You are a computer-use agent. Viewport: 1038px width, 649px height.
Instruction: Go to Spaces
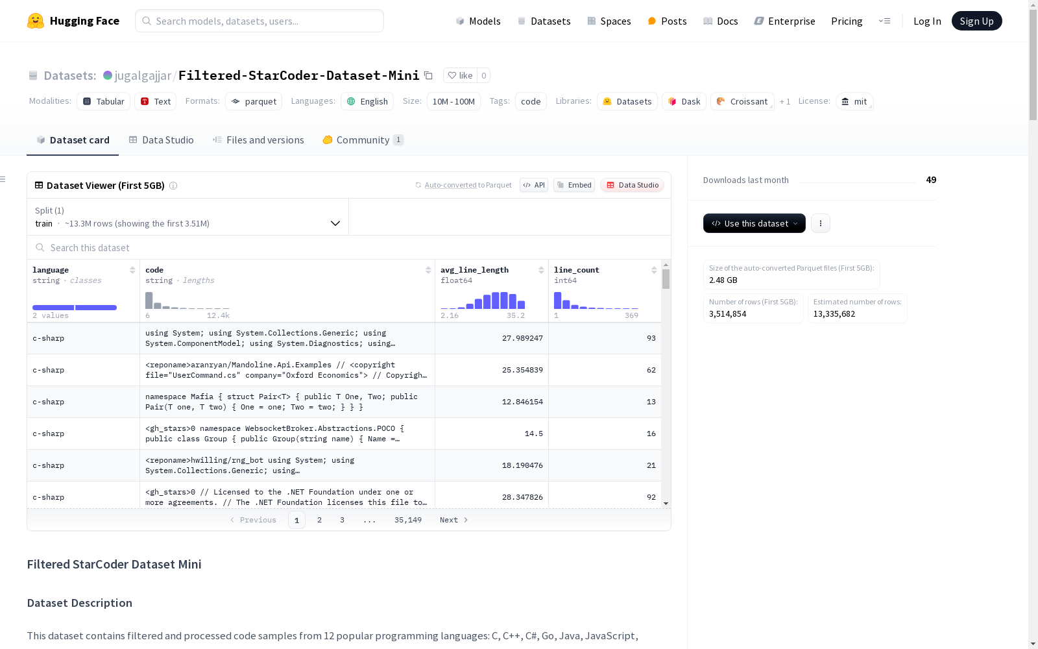pos(609,21)
